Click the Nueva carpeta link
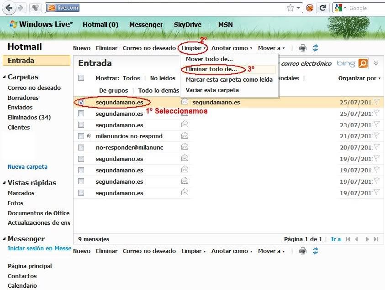Image resolution: width=385 pixels, height=290 pixels. click(x=27, y=167)
